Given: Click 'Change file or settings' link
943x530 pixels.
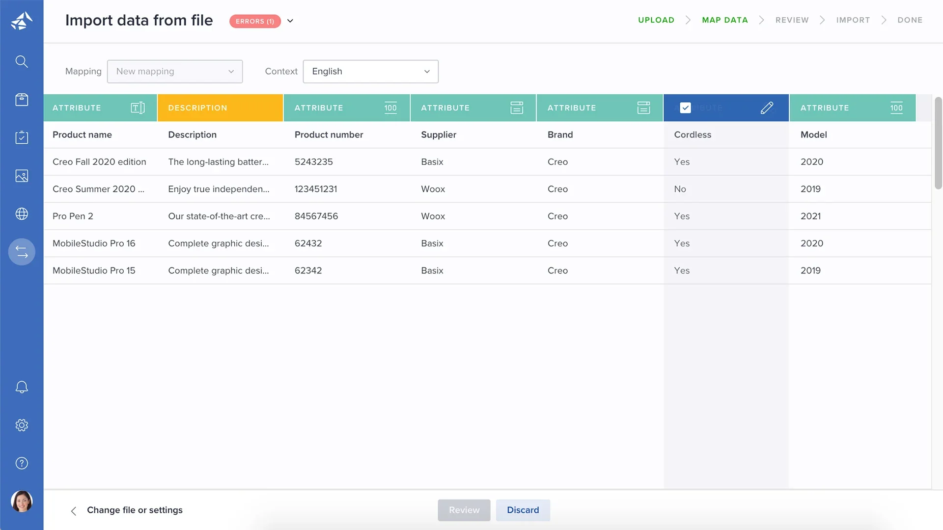Looking at the screenshot, I should 135,510.
